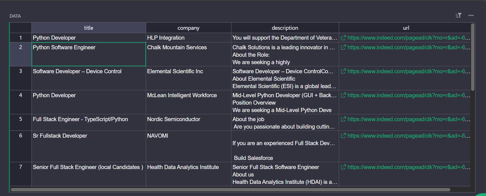486x196 pixels.
Task: Select the company column header
Action: 188,28
